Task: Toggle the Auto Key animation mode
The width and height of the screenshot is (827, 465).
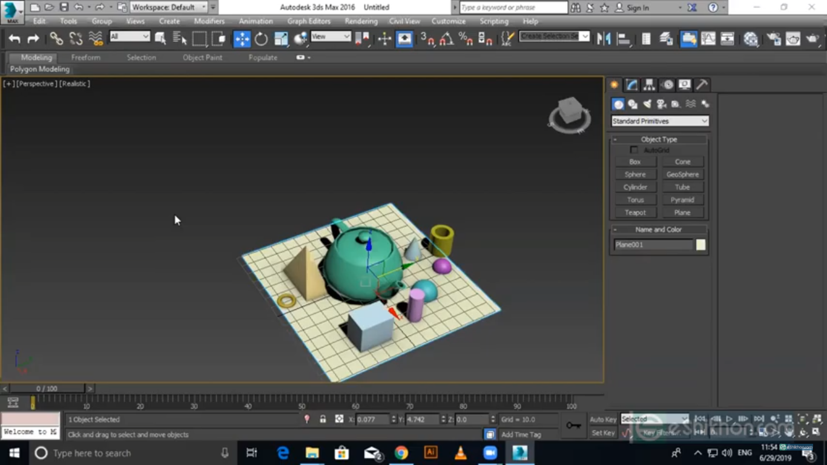Action: coord(602,419)
